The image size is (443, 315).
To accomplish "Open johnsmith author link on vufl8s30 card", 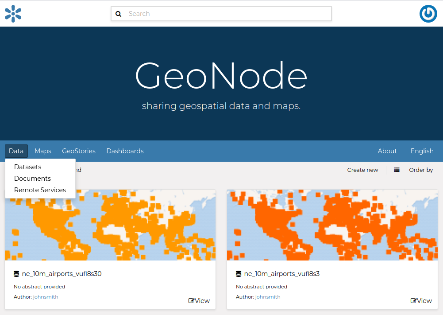I will [x=46, y=297].
